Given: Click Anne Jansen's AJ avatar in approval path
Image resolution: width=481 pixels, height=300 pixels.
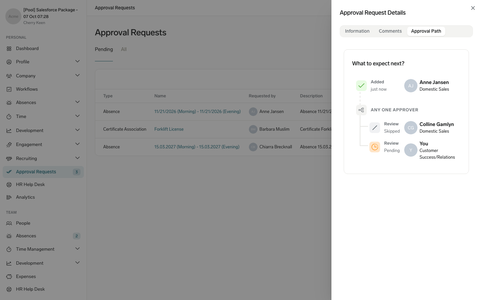Looking at the screenshot, I should pyautogui.click(x=411, y=86).
